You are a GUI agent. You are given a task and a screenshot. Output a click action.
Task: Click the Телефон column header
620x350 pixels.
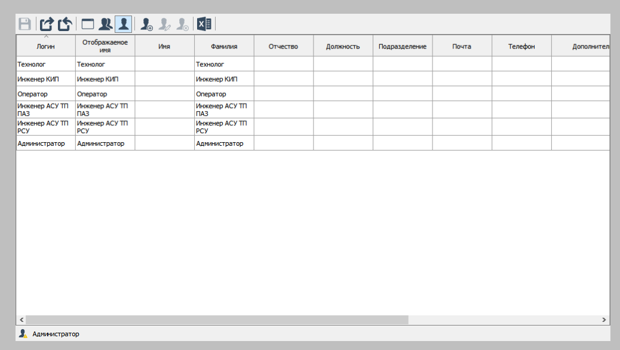point(521,47)
